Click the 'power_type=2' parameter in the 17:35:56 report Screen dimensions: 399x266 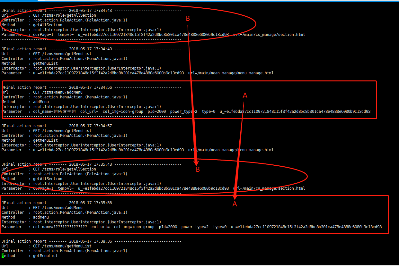click(195, 227)
